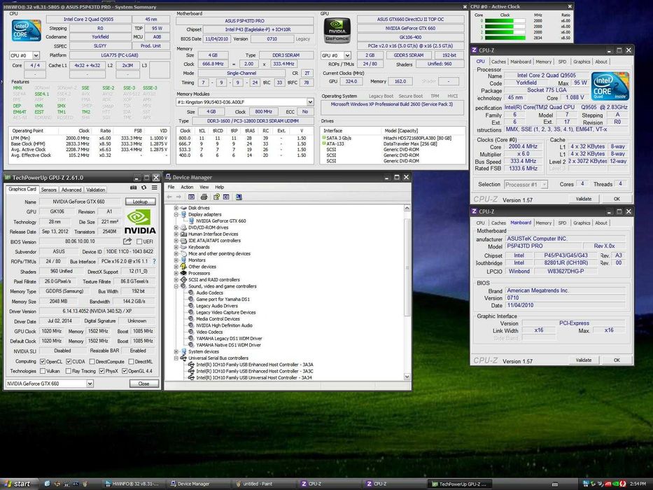Viewport: 653px width, 490px height.
Task: Click the Bus Interface question mark icon
Action: coord(154,262)
